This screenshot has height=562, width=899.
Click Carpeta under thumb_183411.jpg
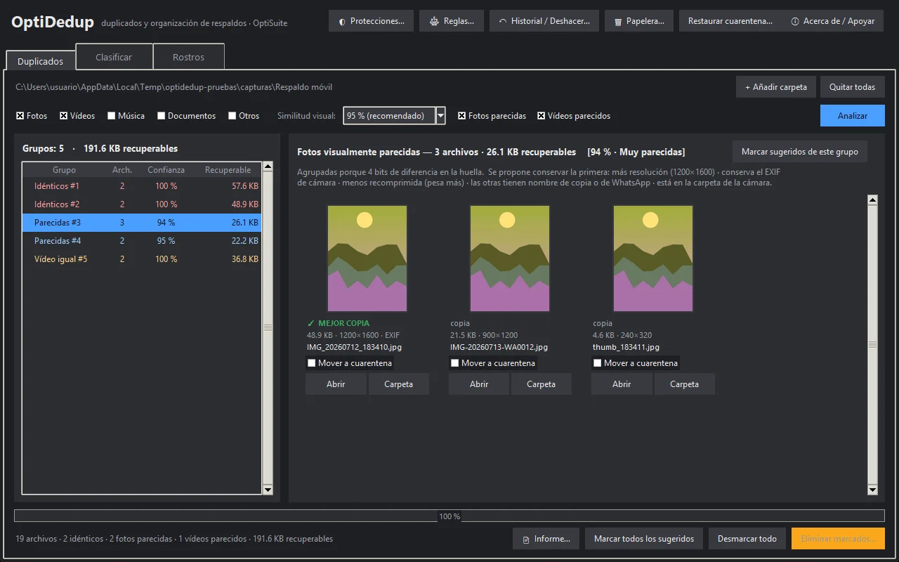pos(684,384)
